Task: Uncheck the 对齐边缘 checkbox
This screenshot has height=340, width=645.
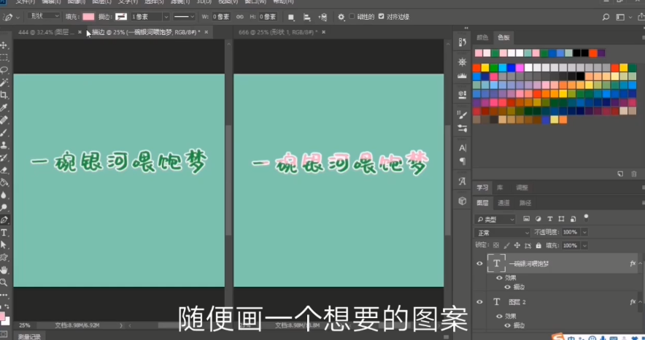Action: (x=382, y=17)
